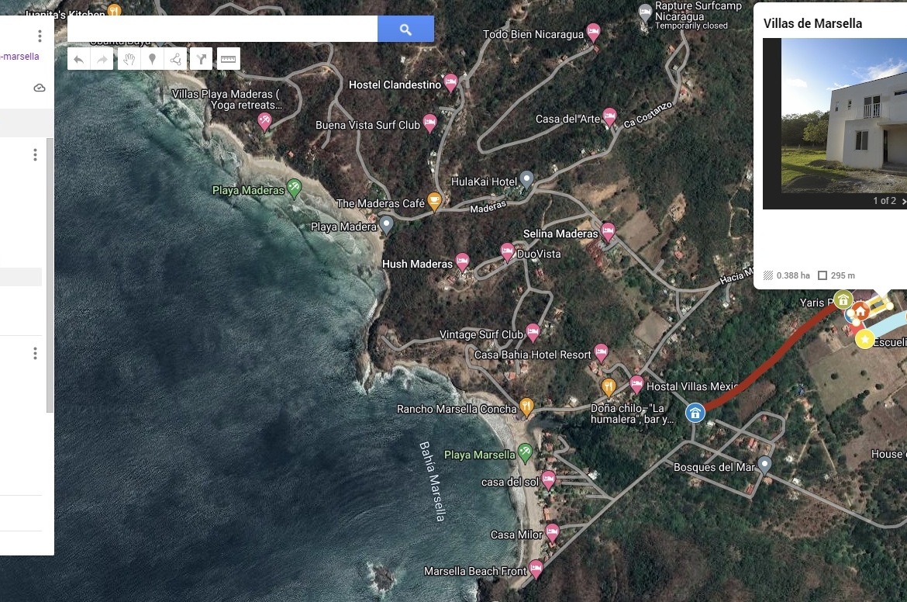Open second layer's three-dot options menu
The width and height of the screenshot is (907, 602).
point(36,154)
